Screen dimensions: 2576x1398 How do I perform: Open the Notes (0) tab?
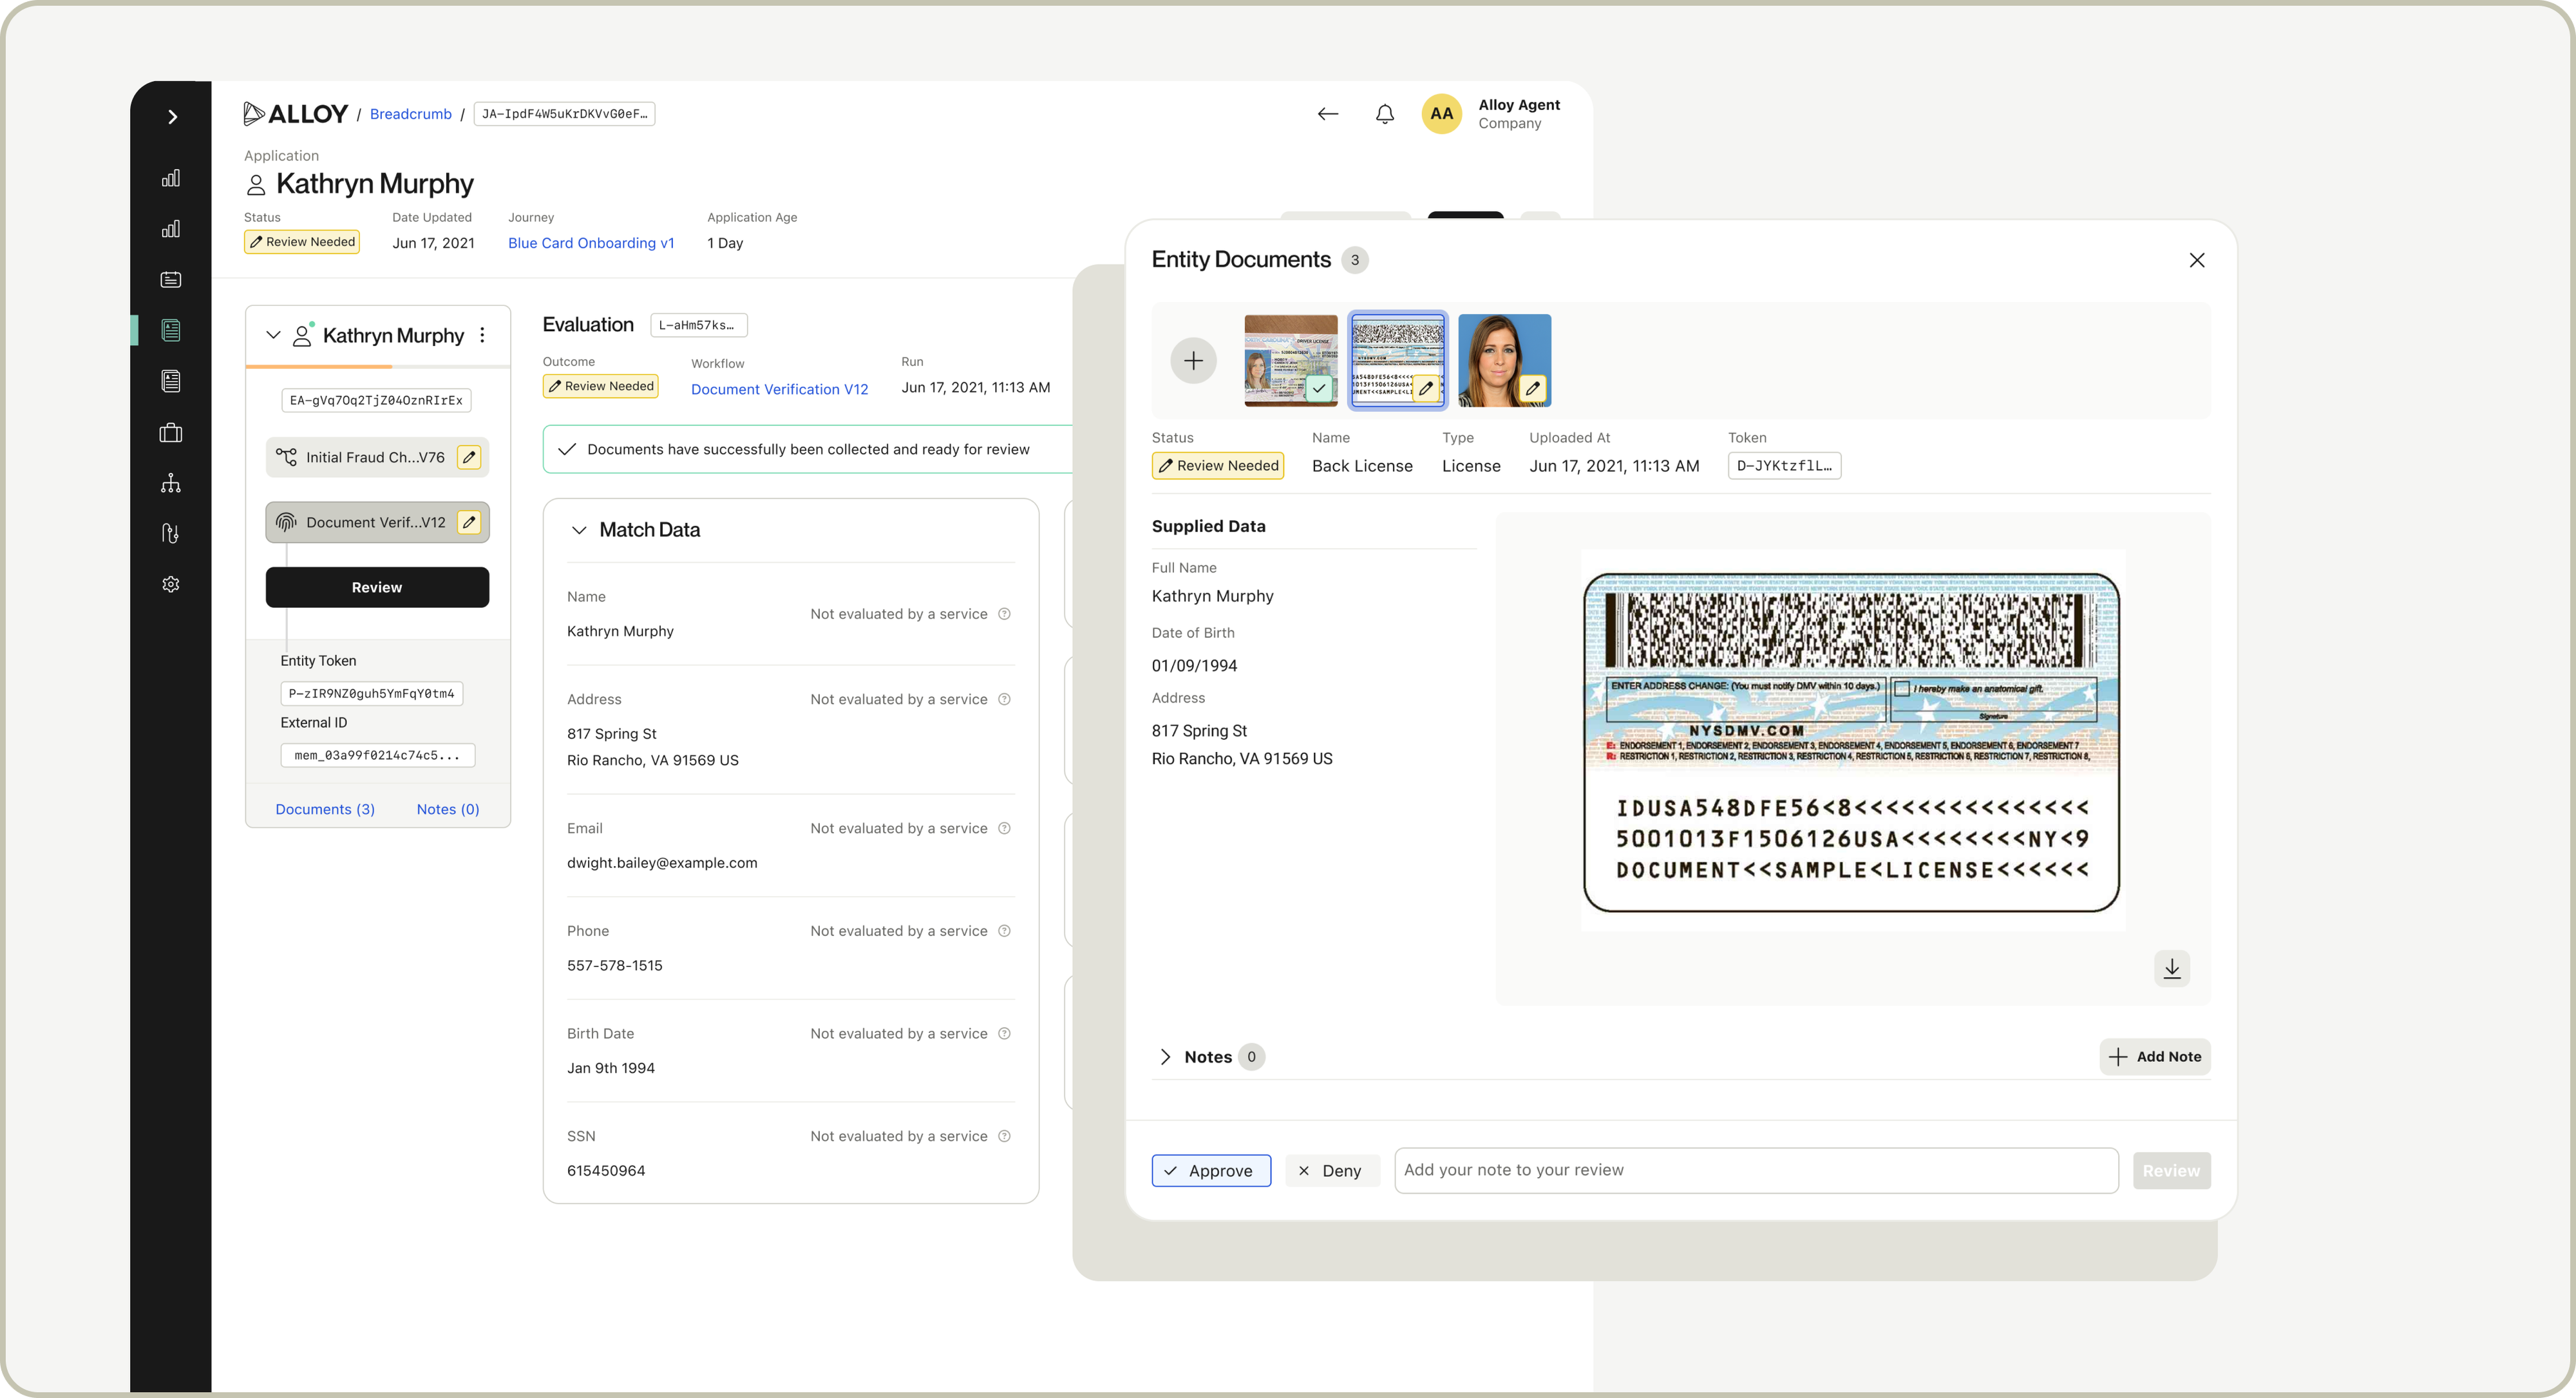[x=447, y=809]
